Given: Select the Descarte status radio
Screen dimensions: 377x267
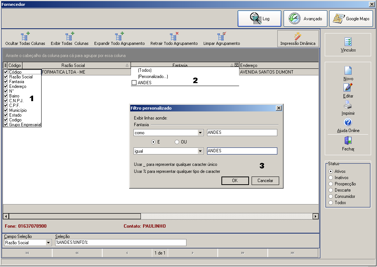Looking at the screenshot, I should tap(331, 190).
